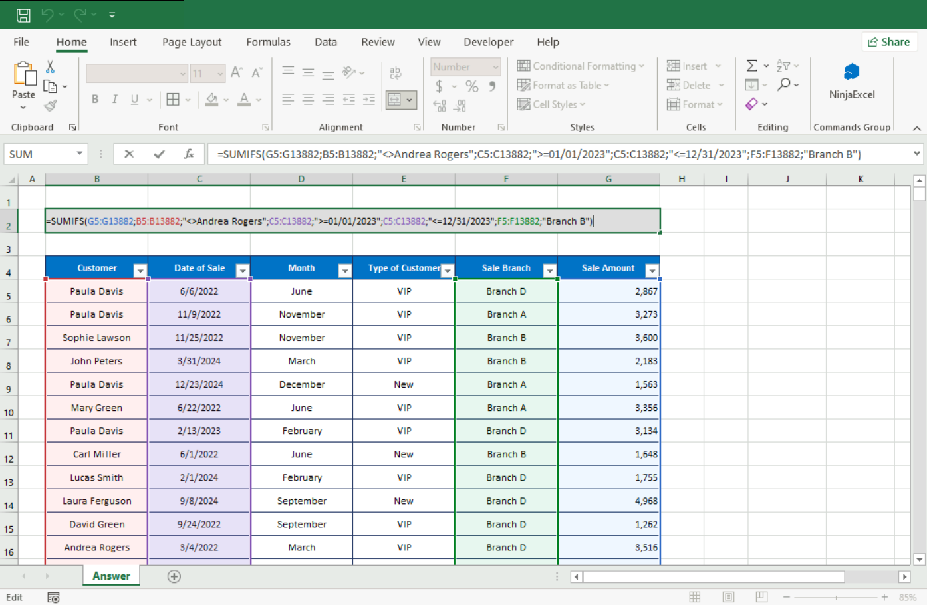Click the Cut scissors icon
Viewport: 927px width, 605px height.
(x=50, y=66)
